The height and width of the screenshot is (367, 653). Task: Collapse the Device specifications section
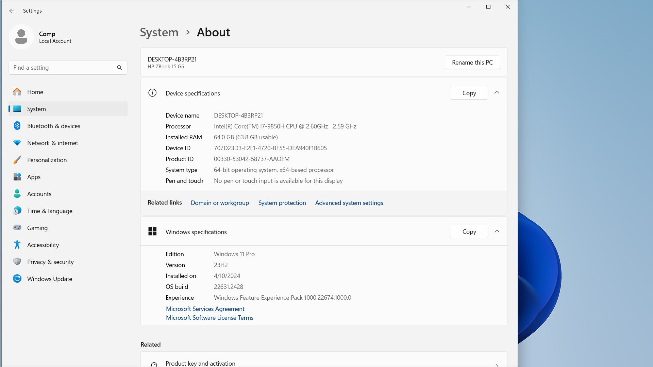tap(497, 92)
